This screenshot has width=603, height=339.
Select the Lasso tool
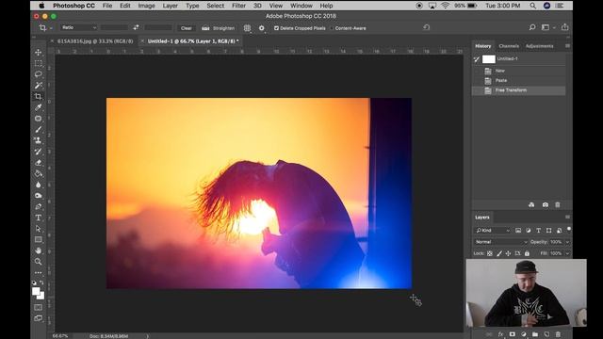click(38, 74)
